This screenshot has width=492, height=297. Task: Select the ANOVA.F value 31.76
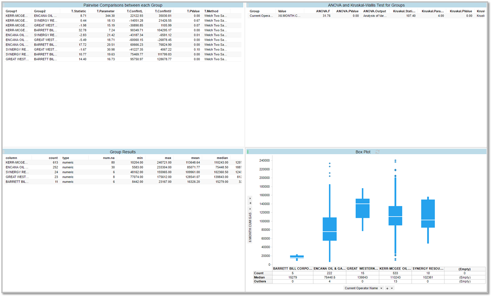(x=326, y=16)
